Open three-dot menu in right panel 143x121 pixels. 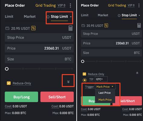(x=139, y=5)
